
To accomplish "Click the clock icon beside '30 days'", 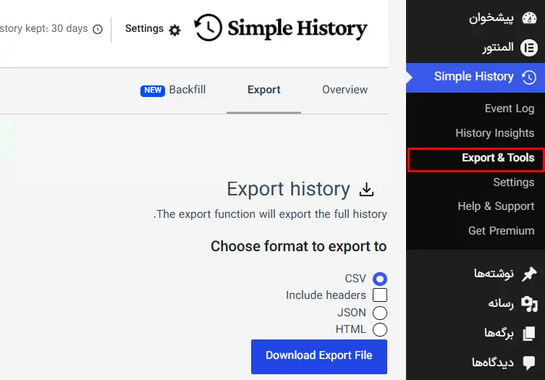I will point(98,29).
